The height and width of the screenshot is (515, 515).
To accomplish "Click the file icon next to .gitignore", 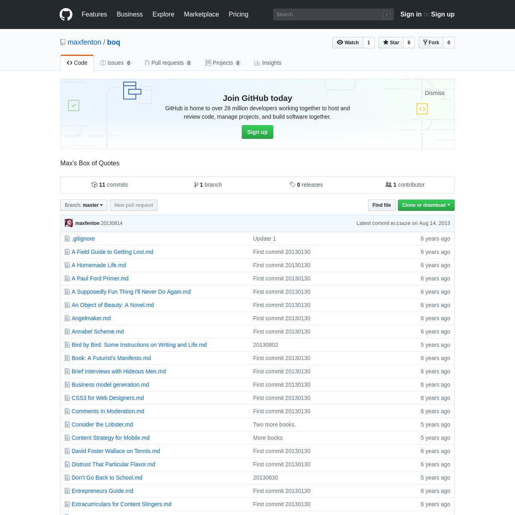I will pos(67,239).
